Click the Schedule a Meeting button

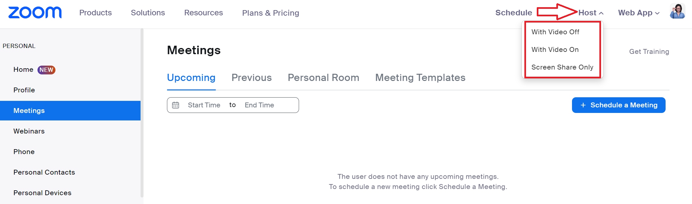pyautogui.click(x=619, y=105)
